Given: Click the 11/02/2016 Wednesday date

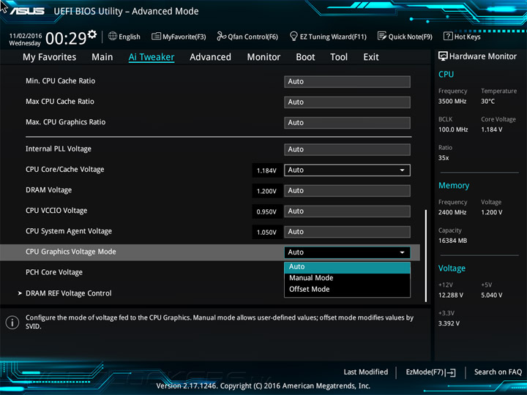Looking at the screenshot, I should click(25, 39).
